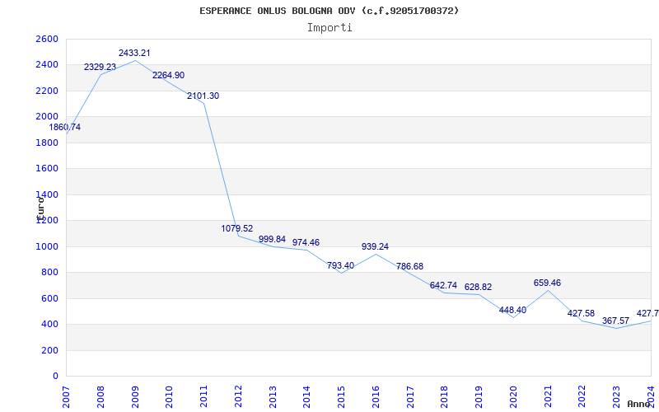Click the 2600 y-axis tick label

(47, 39)
